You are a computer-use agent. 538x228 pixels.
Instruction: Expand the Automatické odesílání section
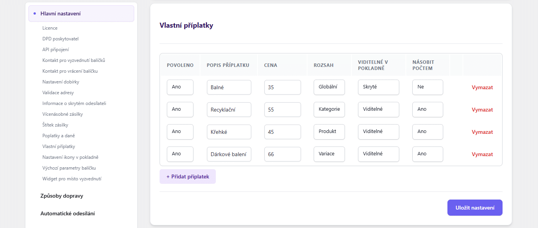click(67, 213)
